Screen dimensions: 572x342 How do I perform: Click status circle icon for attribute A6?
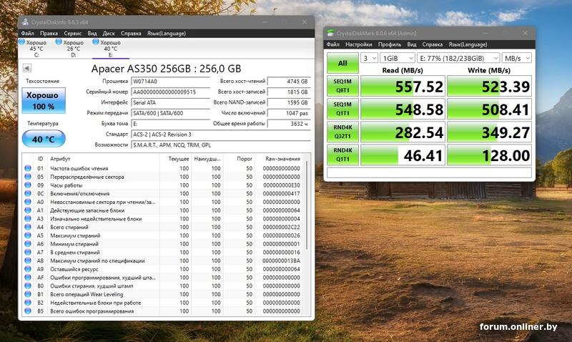click(28, 244)
